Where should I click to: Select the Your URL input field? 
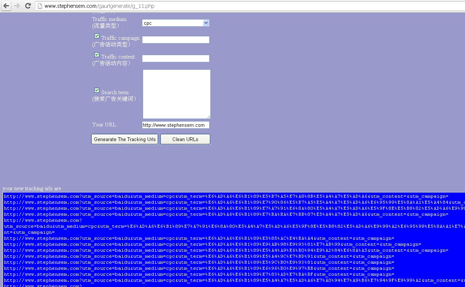(x=176, y=125)
